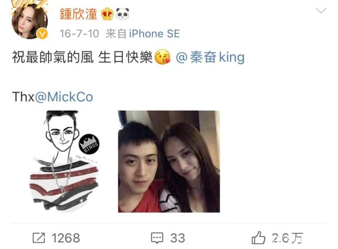
Task: Open the post options chevron menu
Action: (x=321, y=11)
